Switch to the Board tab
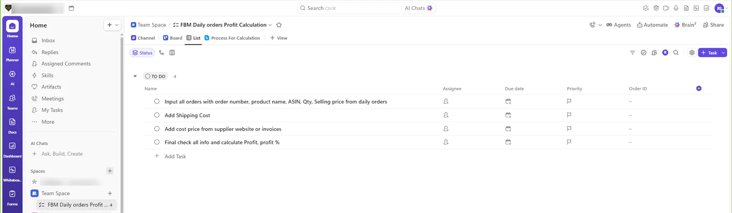Screen dimensions: 732x213 click(172, 38)
